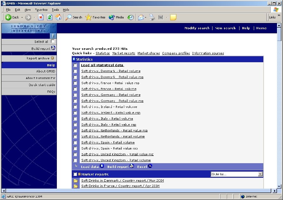Click the Edit page toolbar icon
The image size is (283, 200).
161,17
